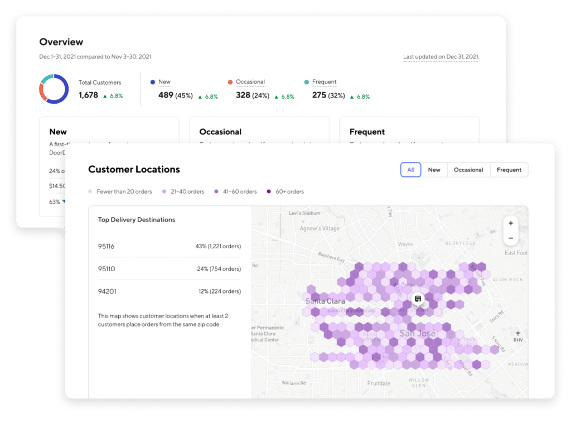Select the All filter tab

coord(410,170)
